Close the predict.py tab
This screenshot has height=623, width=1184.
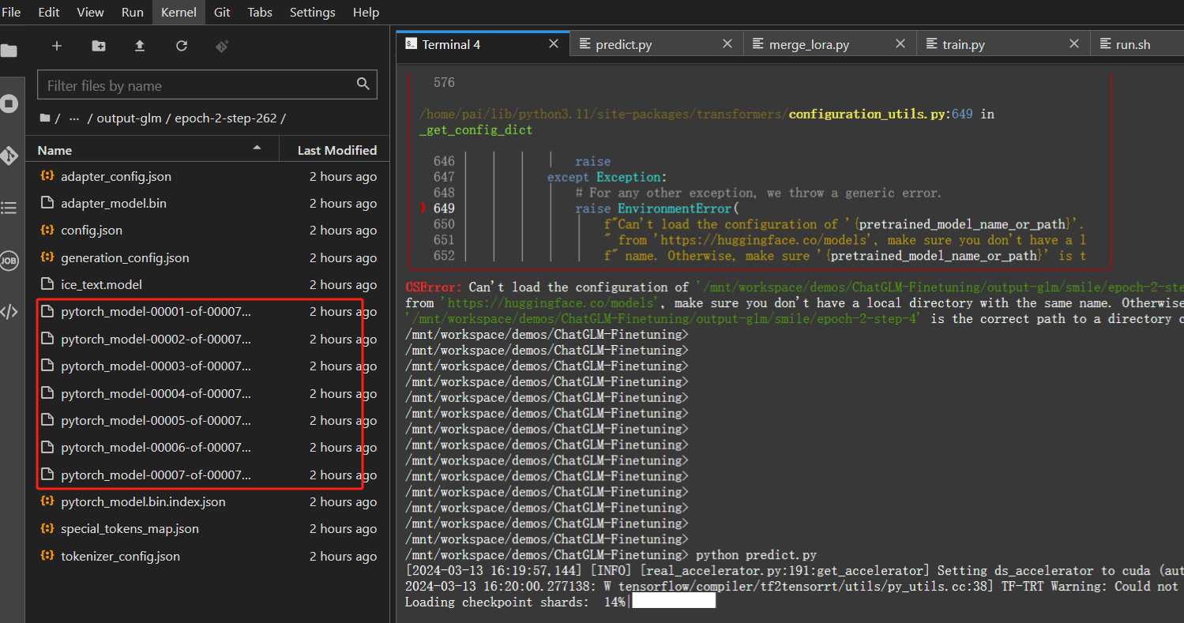coord(727,44)
